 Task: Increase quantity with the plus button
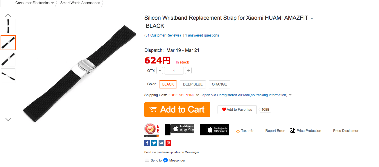click(188, 70)
